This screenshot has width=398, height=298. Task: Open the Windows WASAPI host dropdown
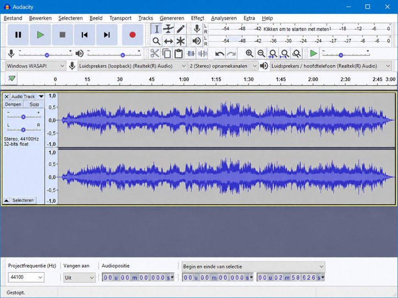[x=36, y=66]
